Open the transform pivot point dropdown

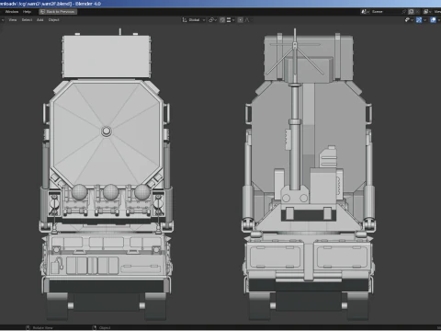[x=212, y=20]
